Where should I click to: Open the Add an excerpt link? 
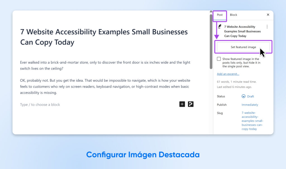[x=228, y=74]
